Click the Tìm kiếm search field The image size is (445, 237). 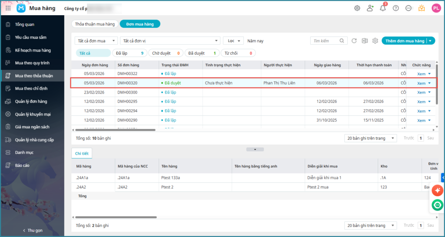point(325,41)
